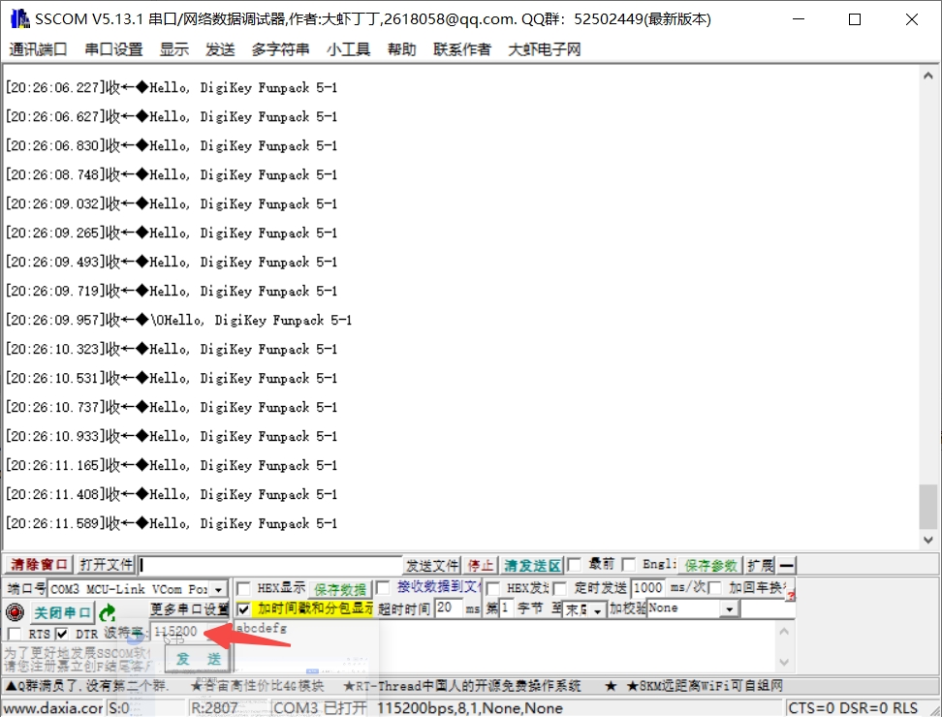Toggle the RTS checkbox

point(15,634)
